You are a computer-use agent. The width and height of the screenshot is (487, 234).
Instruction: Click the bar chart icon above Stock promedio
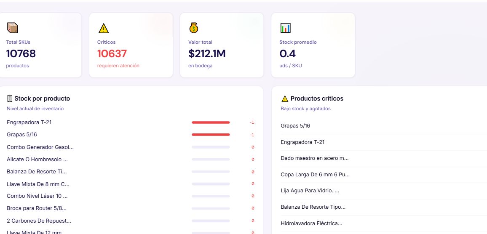tap(285, 28)
